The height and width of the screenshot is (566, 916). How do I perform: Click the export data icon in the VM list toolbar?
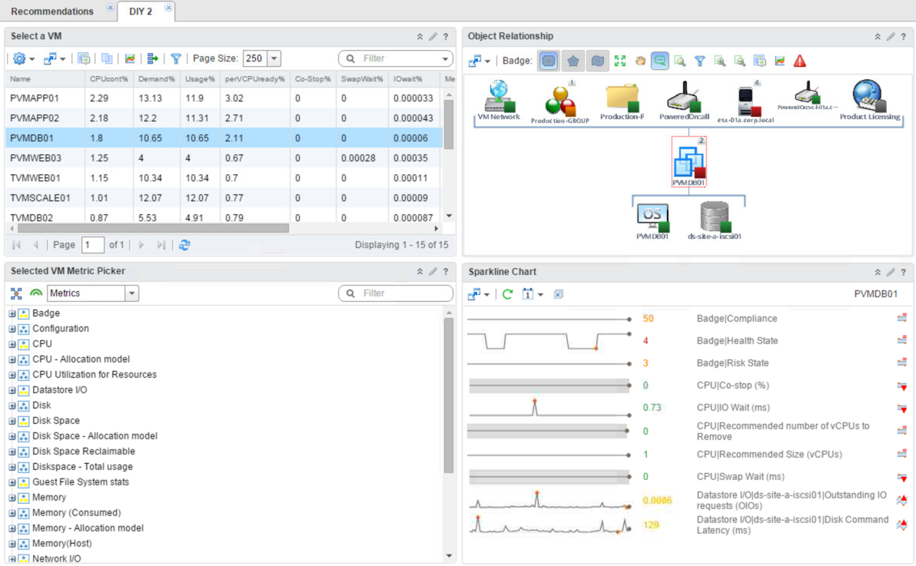[x=152, y=58]
